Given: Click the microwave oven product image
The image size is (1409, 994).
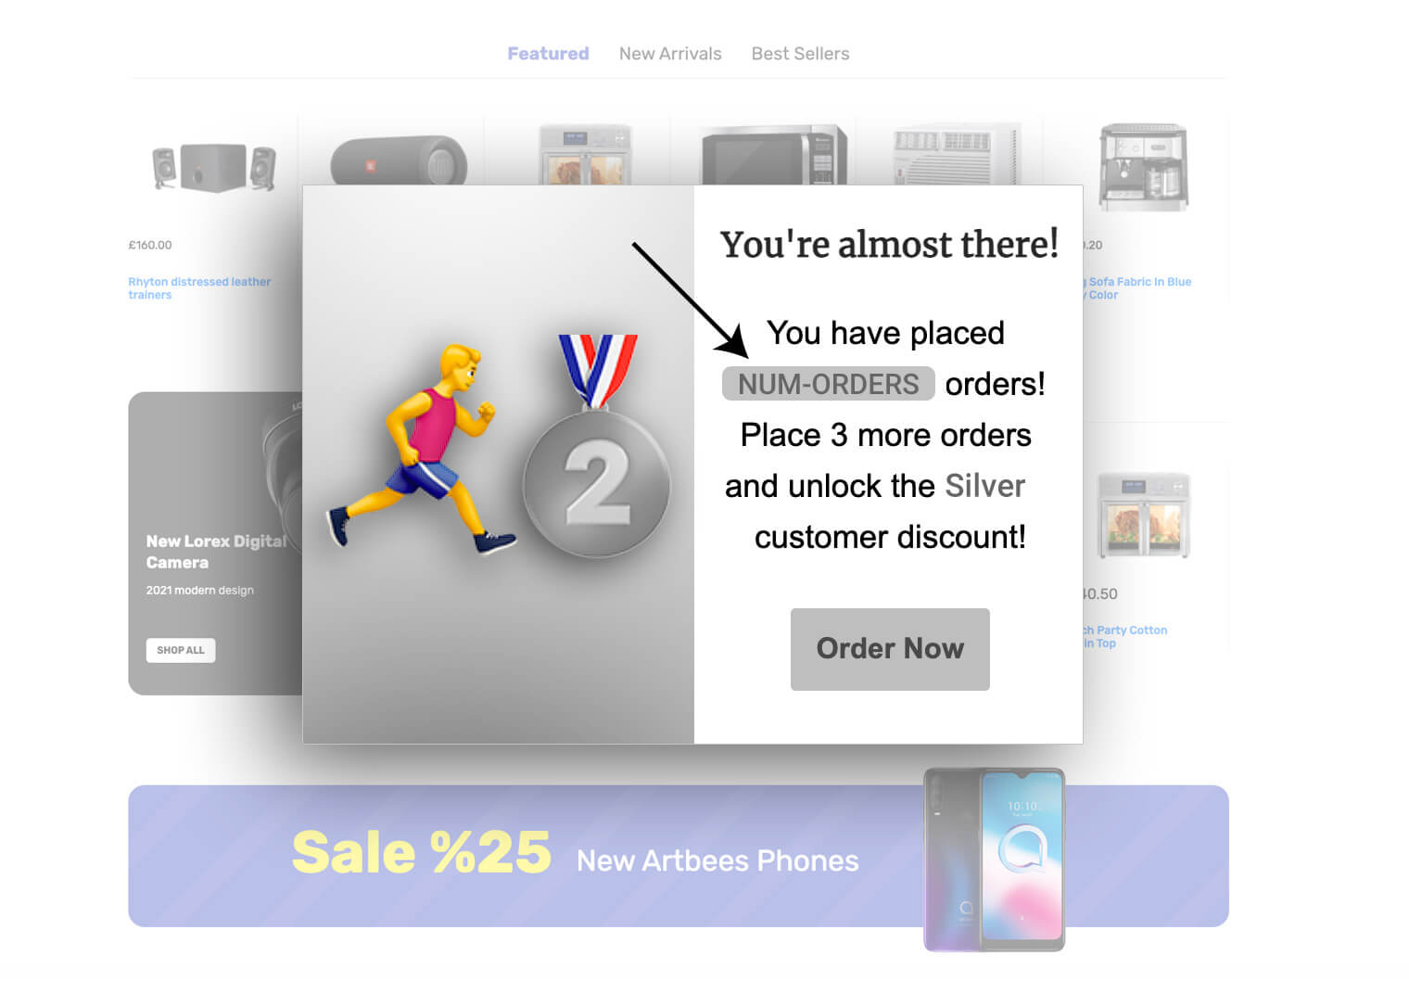Looking at the screenshot, I should 774,155.
